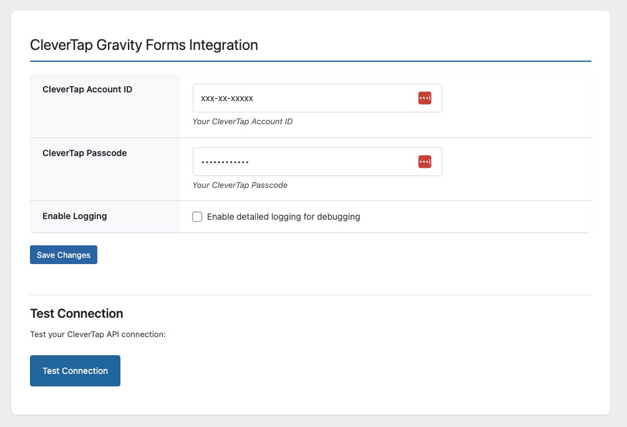Click the 'CleverTap Passcode' row label

pos(85,153)
